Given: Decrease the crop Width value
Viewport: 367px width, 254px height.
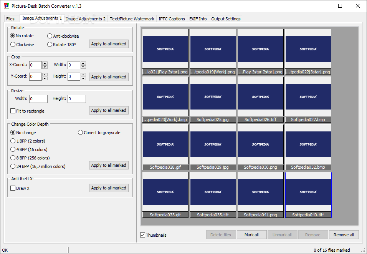Looking at the screenshot, I should pyautogui.click(x=83, y=67).
